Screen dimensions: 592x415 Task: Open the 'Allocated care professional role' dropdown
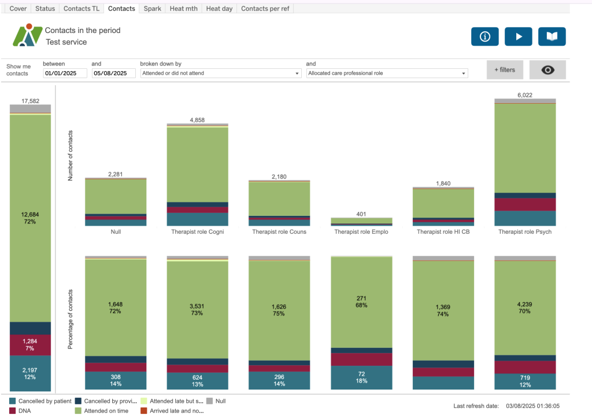(387, 74)
